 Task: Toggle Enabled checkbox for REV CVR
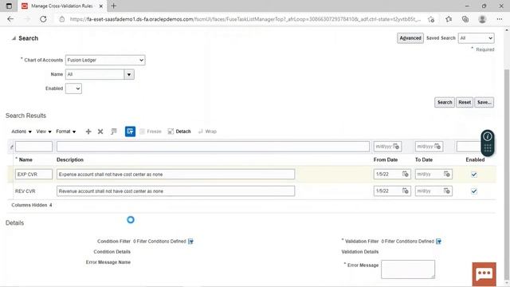474,191
